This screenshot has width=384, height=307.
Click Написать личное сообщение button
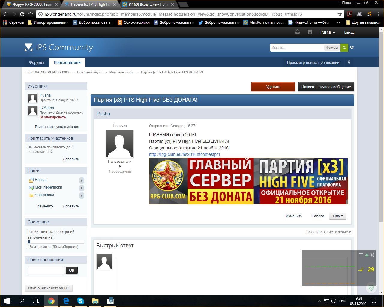(x=326, y=87)
